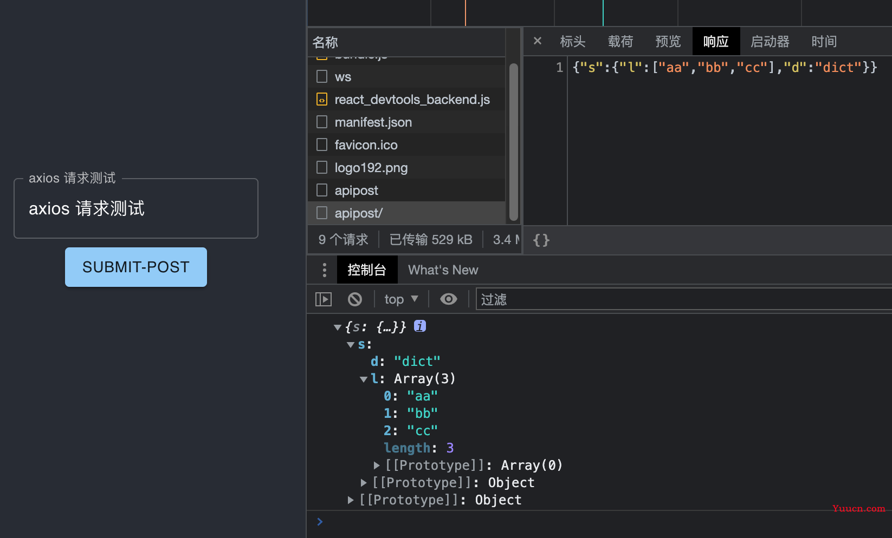This screenshot has height=538, width=892.
Task: Click the 2: "cc" array entry
Action: [411, 431]
